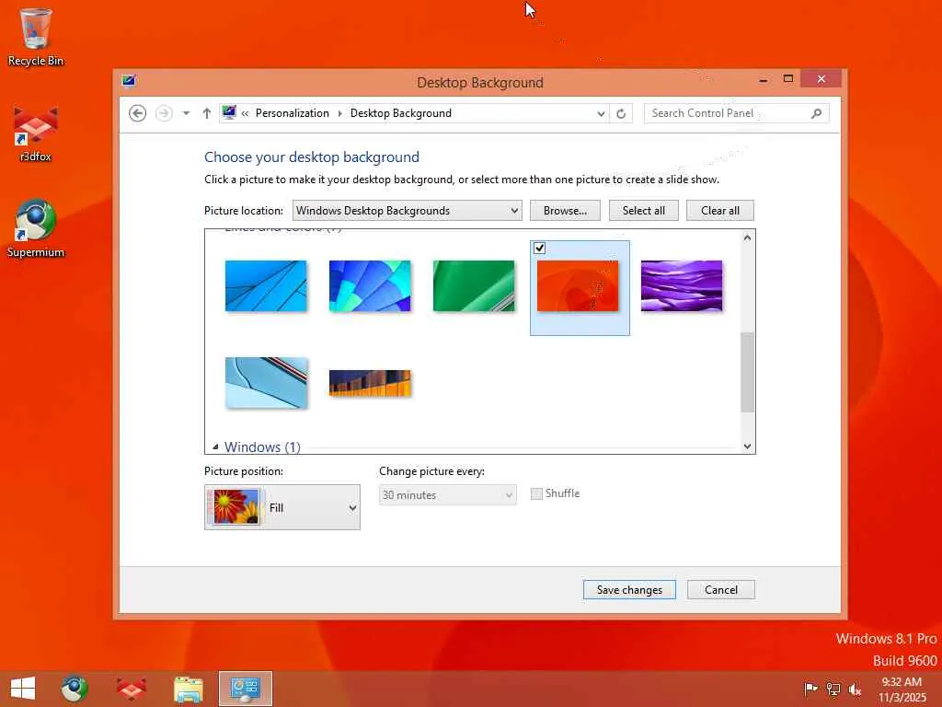Select the purple waves wallpaper
The image size is (942, 707).
coord(682,285)
